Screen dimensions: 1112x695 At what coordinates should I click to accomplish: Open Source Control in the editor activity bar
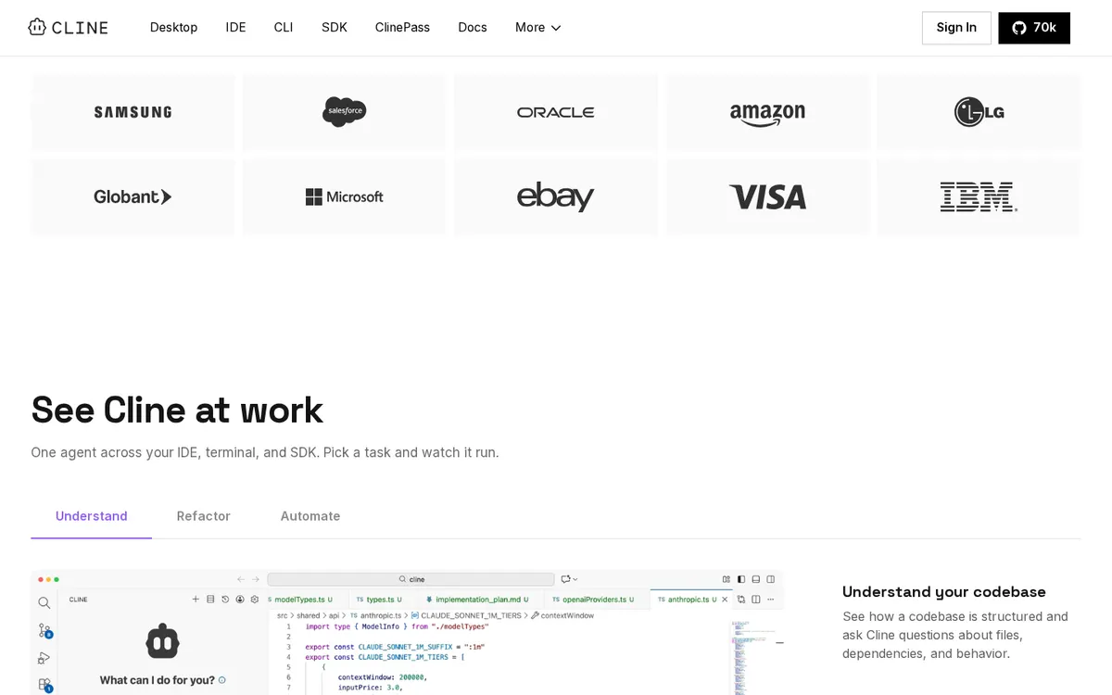pyautogui.click(x=44, y=631)
